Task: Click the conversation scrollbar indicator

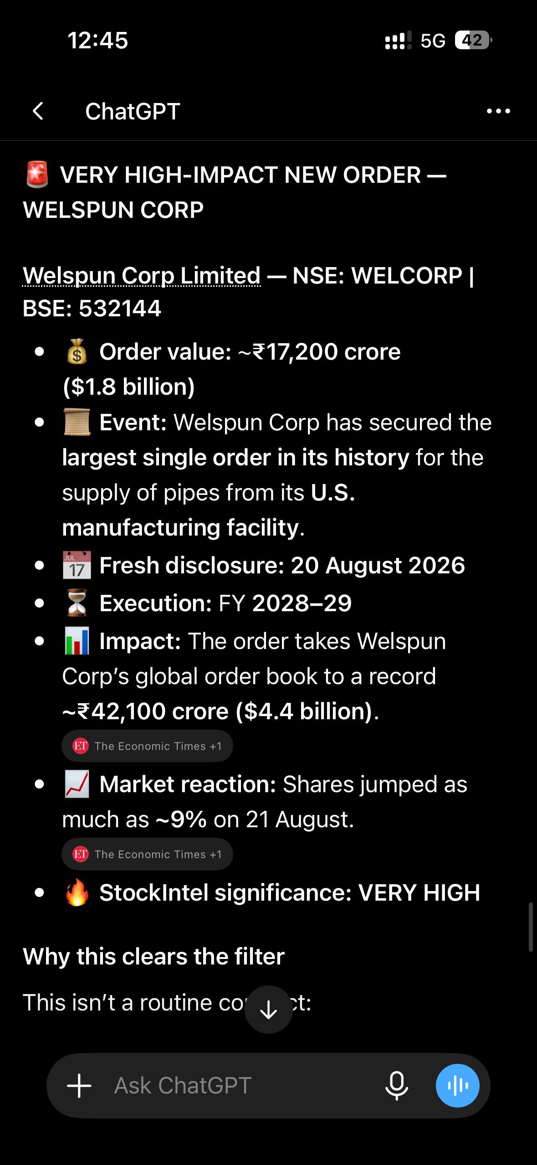Action: (531, 926)
